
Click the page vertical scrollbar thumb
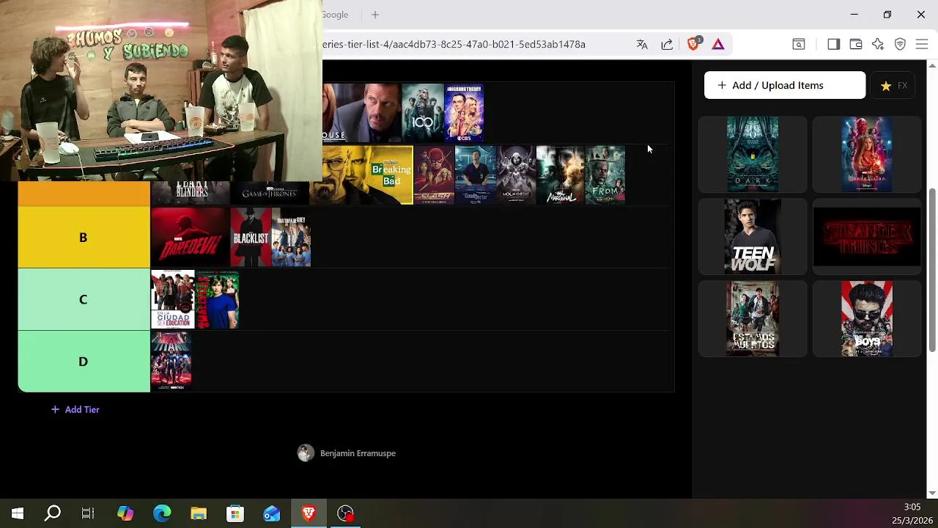932,269
